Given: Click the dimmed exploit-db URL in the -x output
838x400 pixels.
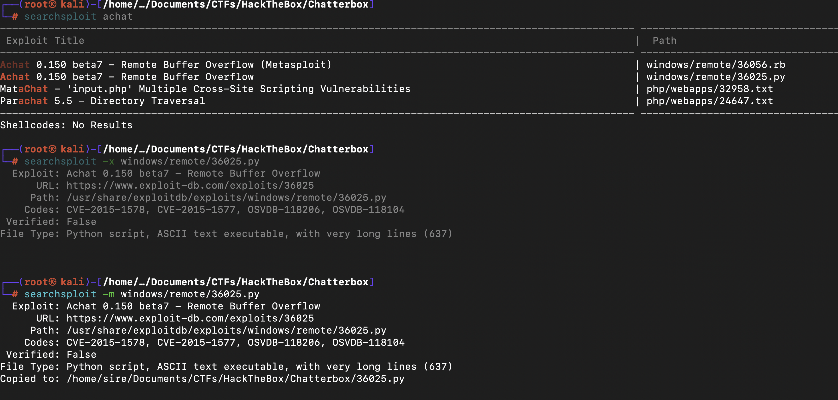Looking at the screenshot, I should (190, 185).
